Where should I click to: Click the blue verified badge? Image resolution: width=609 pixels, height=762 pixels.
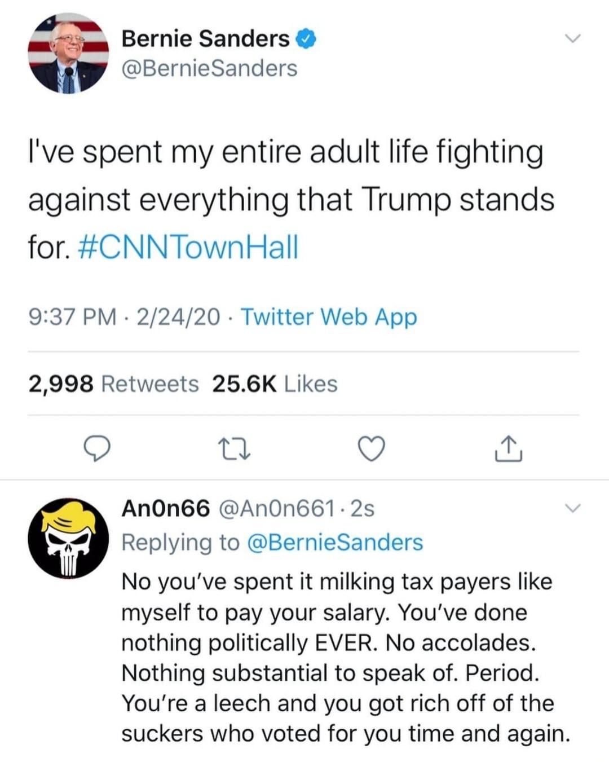[x=306, y=39]
